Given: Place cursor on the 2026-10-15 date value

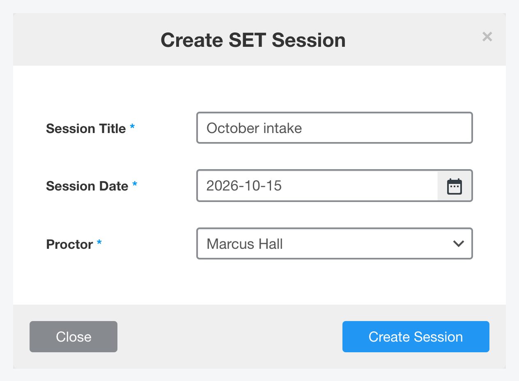Looking at the screenshot, I should tap(244, 186).
